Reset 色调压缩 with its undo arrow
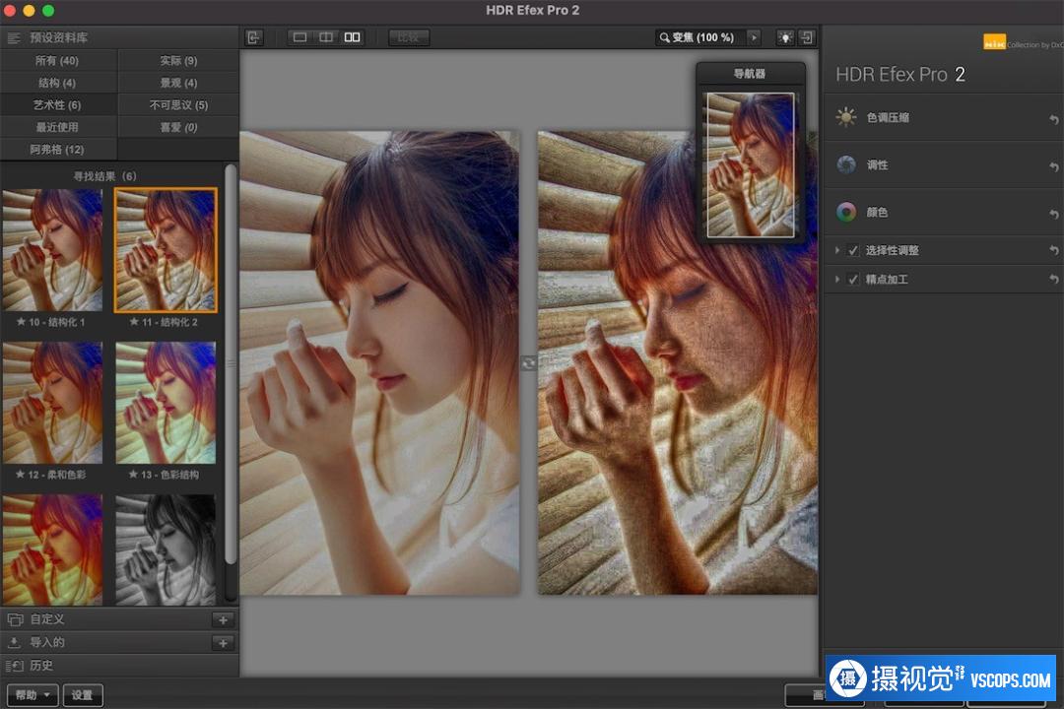 [x=1054, y=119]
